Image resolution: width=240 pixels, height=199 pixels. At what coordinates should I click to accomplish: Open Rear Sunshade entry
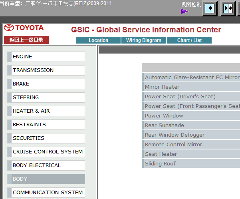pos(191,125)
